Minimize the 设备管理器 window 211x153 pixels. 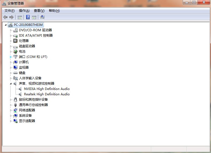click(x=187, y=2)
